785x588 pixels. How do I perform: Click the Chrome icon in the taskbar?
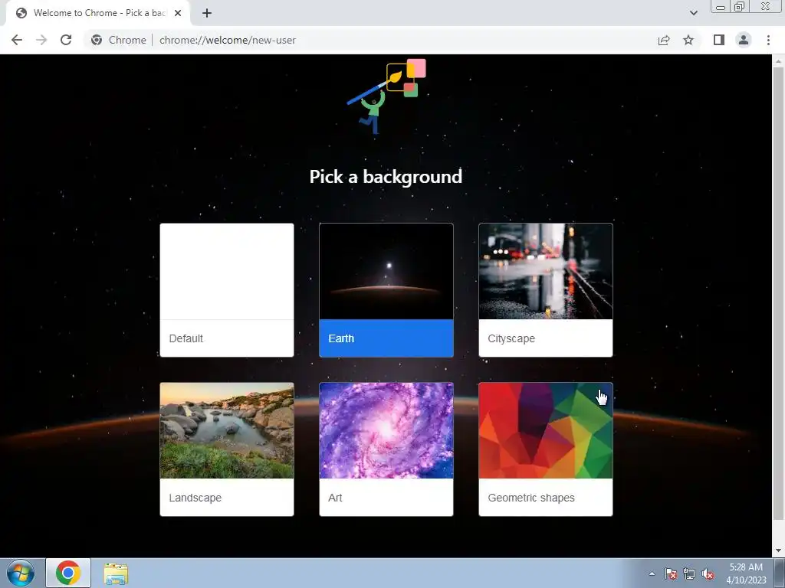[x=68, y=573]
